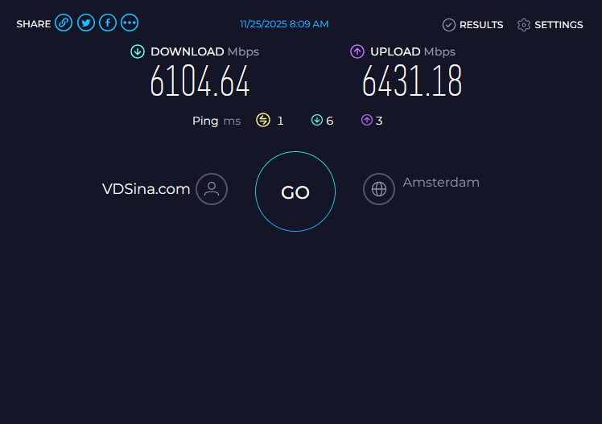602x424 pixels.
Task: Click the download ping latency icon
Action: pos(317,120)
